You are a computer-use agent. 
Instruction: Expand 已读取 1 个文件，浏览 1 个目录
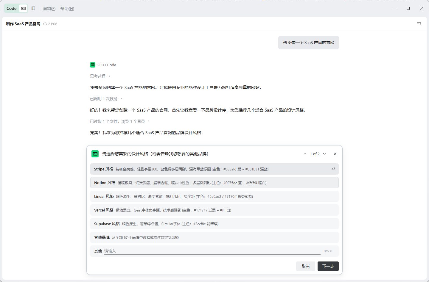120,121
